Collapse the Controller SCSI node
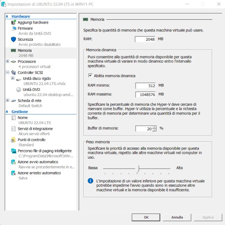 [x=8, y=73]
